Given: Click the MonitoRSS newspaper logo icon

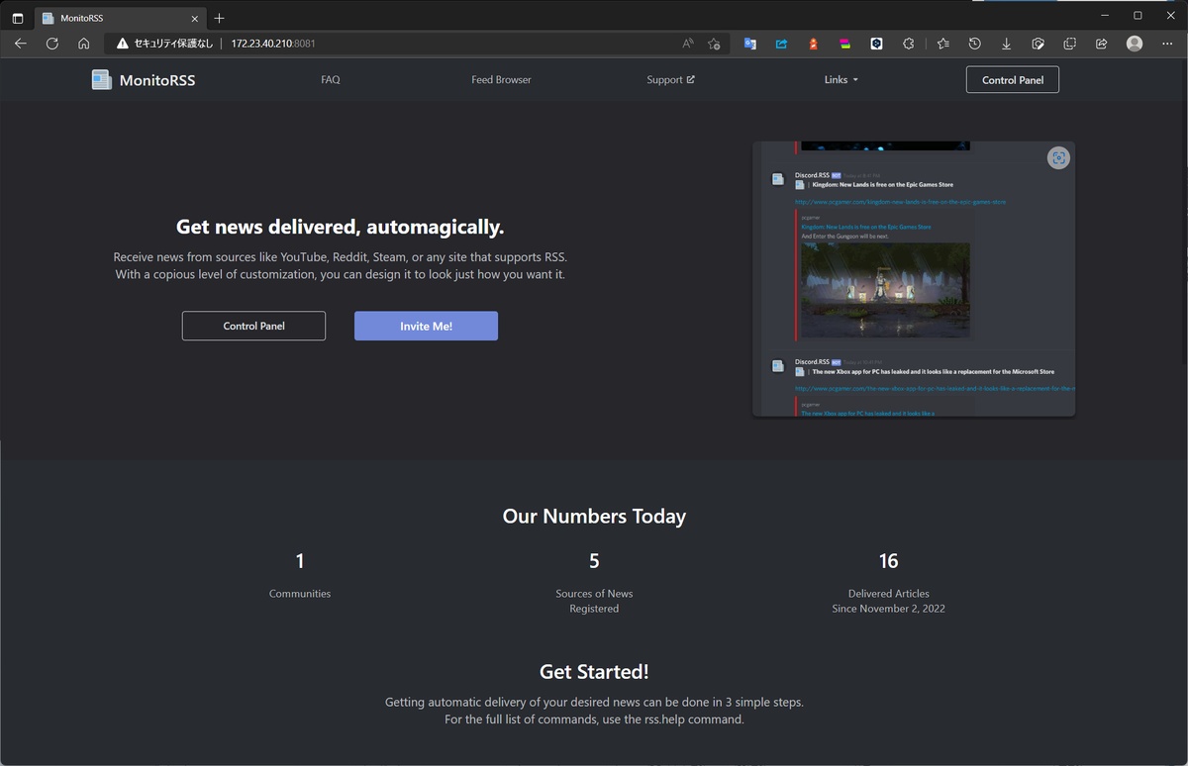Looking at the screenshot, I should pos(101,80).
